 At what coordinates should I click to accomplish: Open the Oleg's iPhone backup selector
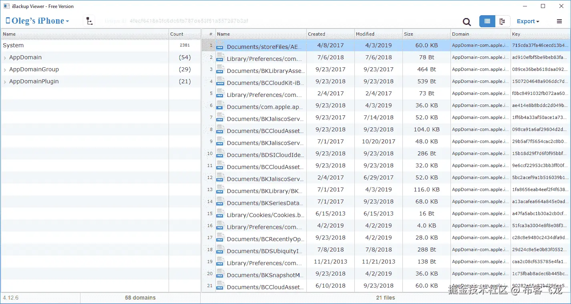(37, 21)
